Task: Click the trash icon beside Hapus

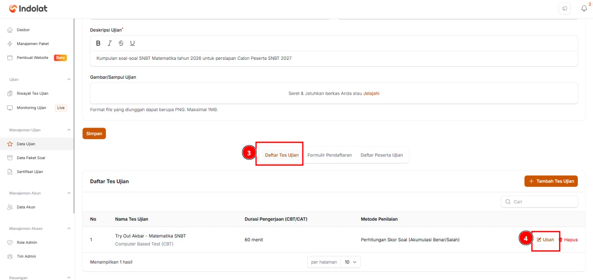Action: [561, 240]
